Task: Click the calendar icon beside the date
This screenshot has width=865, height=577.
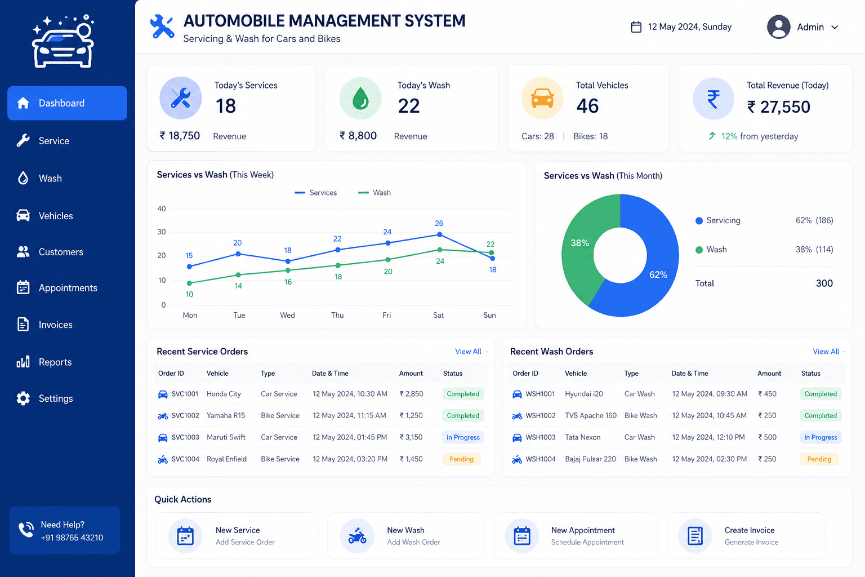Action: pyautogui.click(x=636, y=26)
